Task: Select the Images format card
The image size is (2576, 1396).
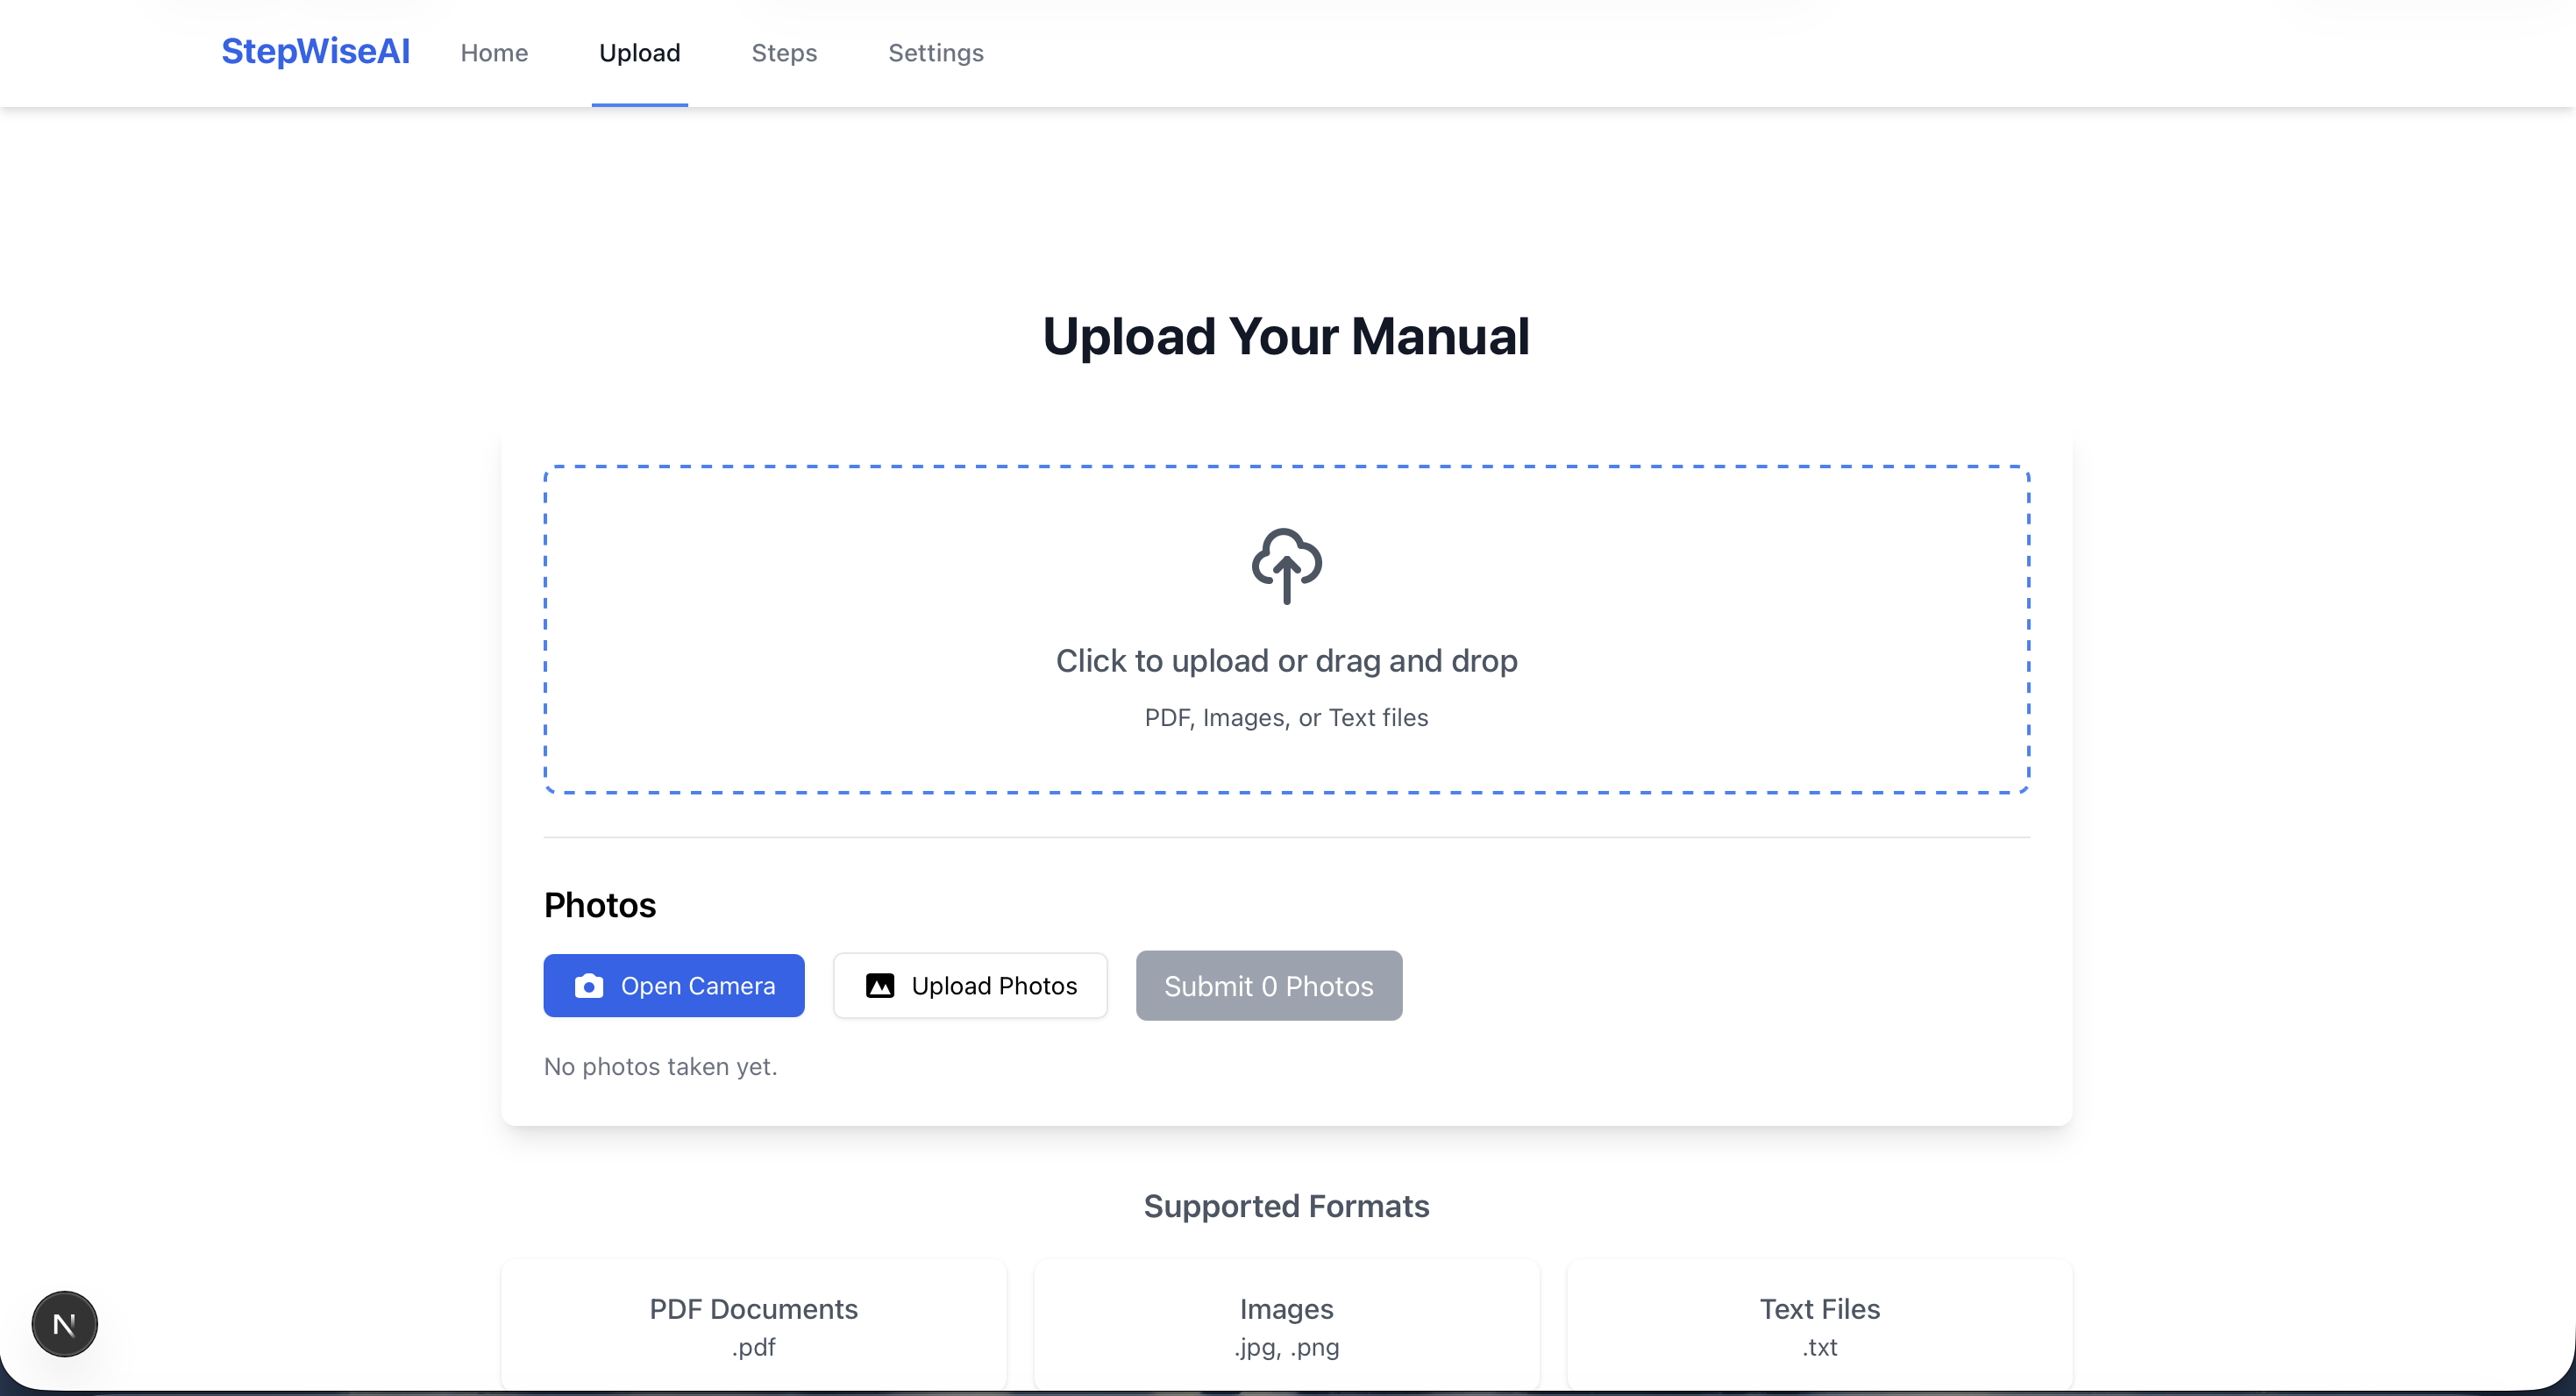Action: pos(1286,1325)
